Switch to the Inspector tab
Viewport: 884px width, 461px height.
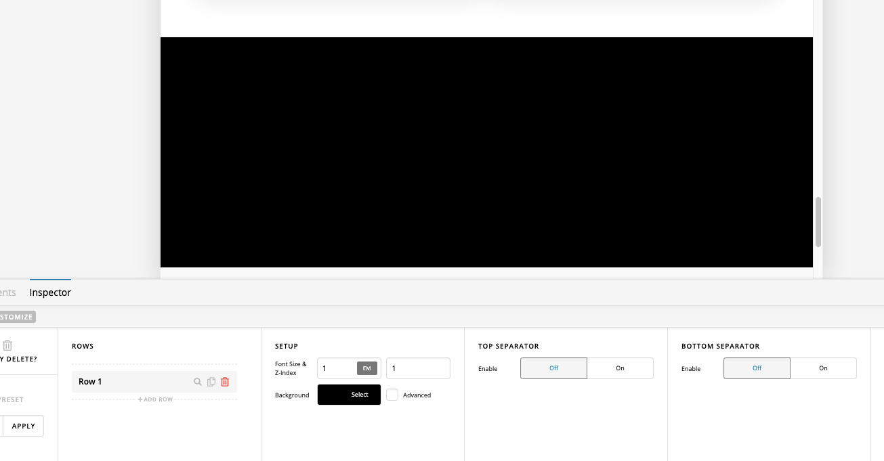pos(50,292)
